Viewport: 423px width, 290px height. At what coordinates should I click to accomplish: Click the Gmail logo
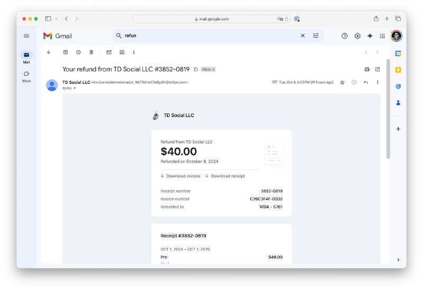tap(58, 36)
